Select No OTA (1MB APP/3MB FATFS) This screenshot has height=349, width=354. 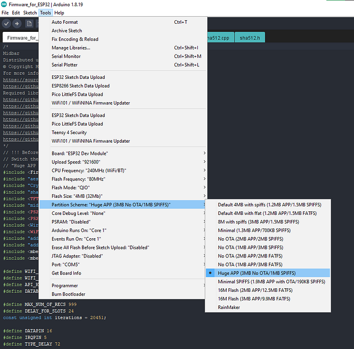click(268, 265)
